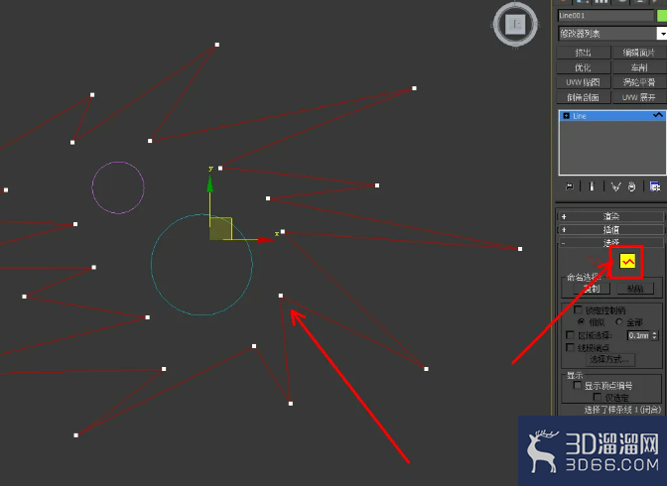The height and width of the screenshot is (486, 667).
Task: Select the yellow Spline sub-object icon
Action: pyautogui.click(x=627, y=262)
